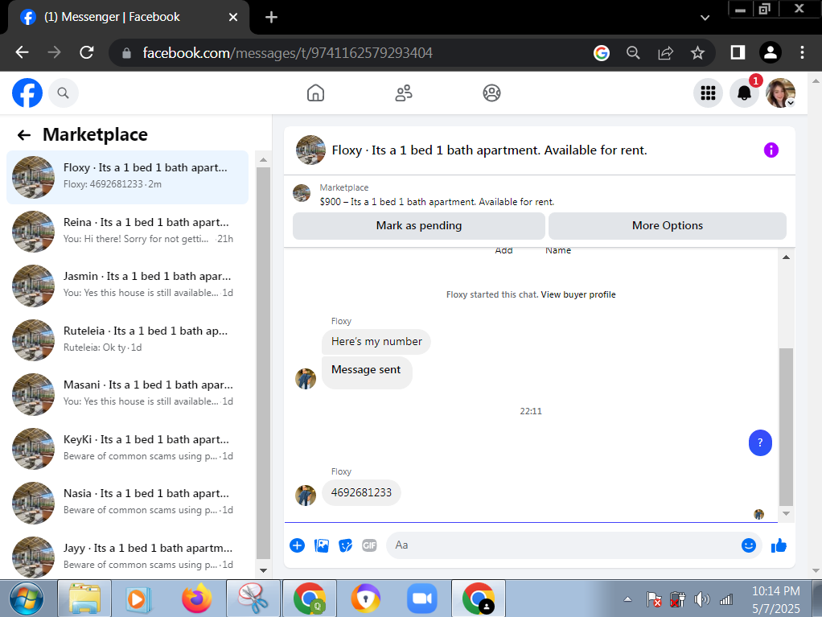Open the Facebook logo home link
The width and height of the screenshot is (822, 617).
coord(27,93)
